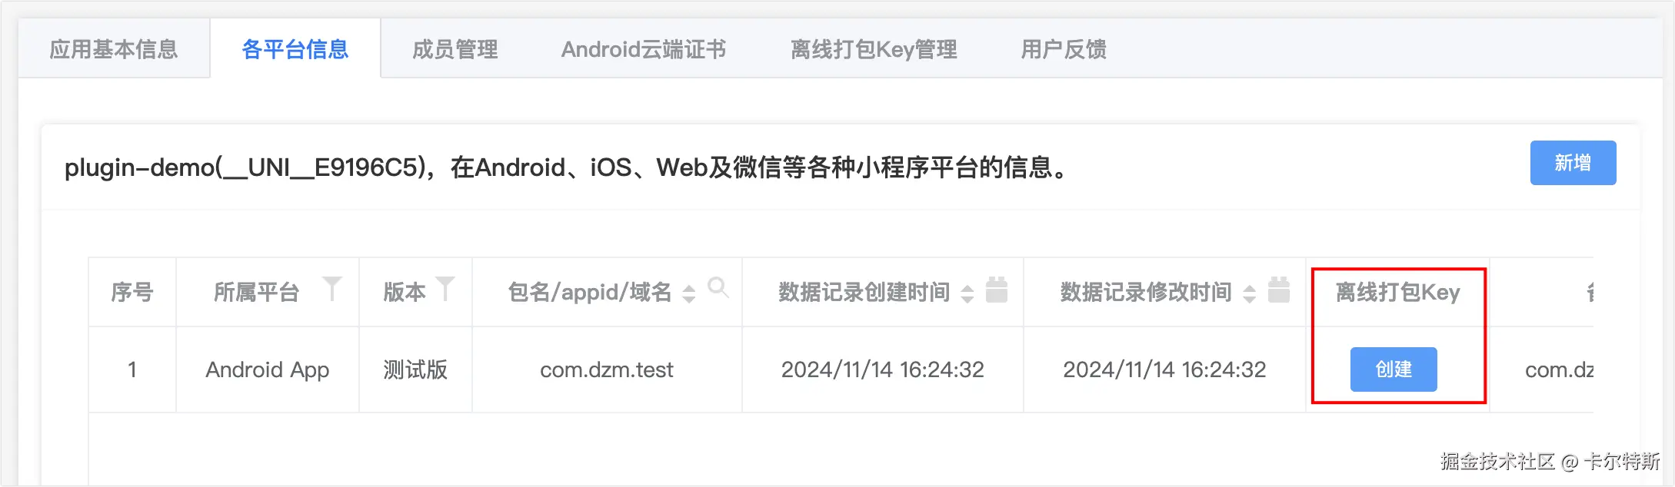Image resolution: width=1675 pixels, height=487 pixels.
Task: Switch to 应用基本信息 tab
Action: 114,49
